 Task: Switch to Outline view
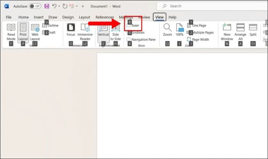[51, 26]
